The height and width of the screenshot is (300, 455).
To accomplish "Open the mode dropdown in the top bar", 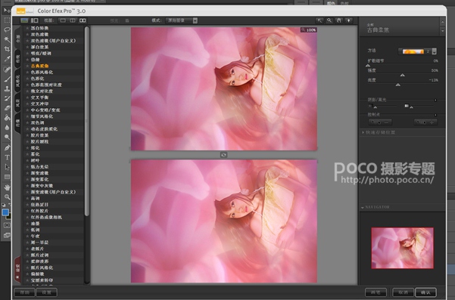I will point(182,20).
